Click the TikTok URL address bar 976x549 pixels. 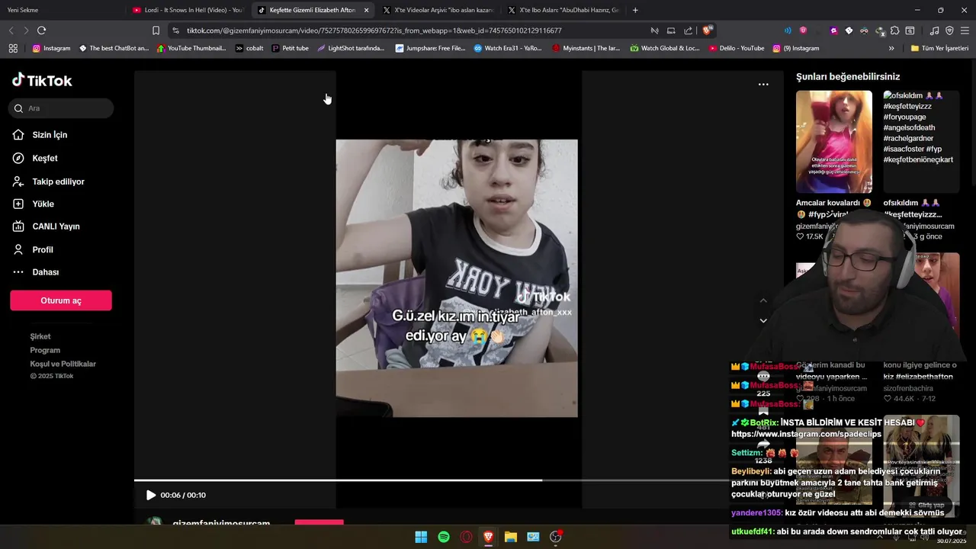pyautogui.click(x=374, y=30)
